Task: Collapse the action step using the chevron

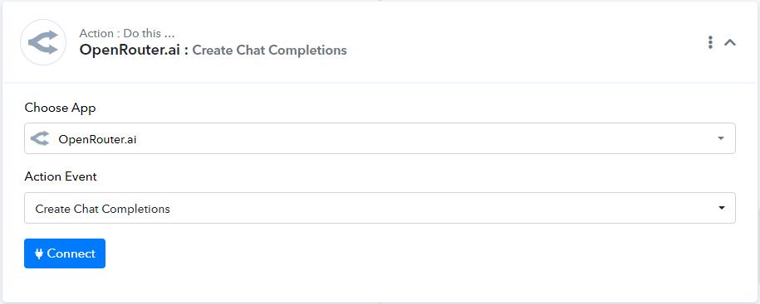Action: click(730, 42)
